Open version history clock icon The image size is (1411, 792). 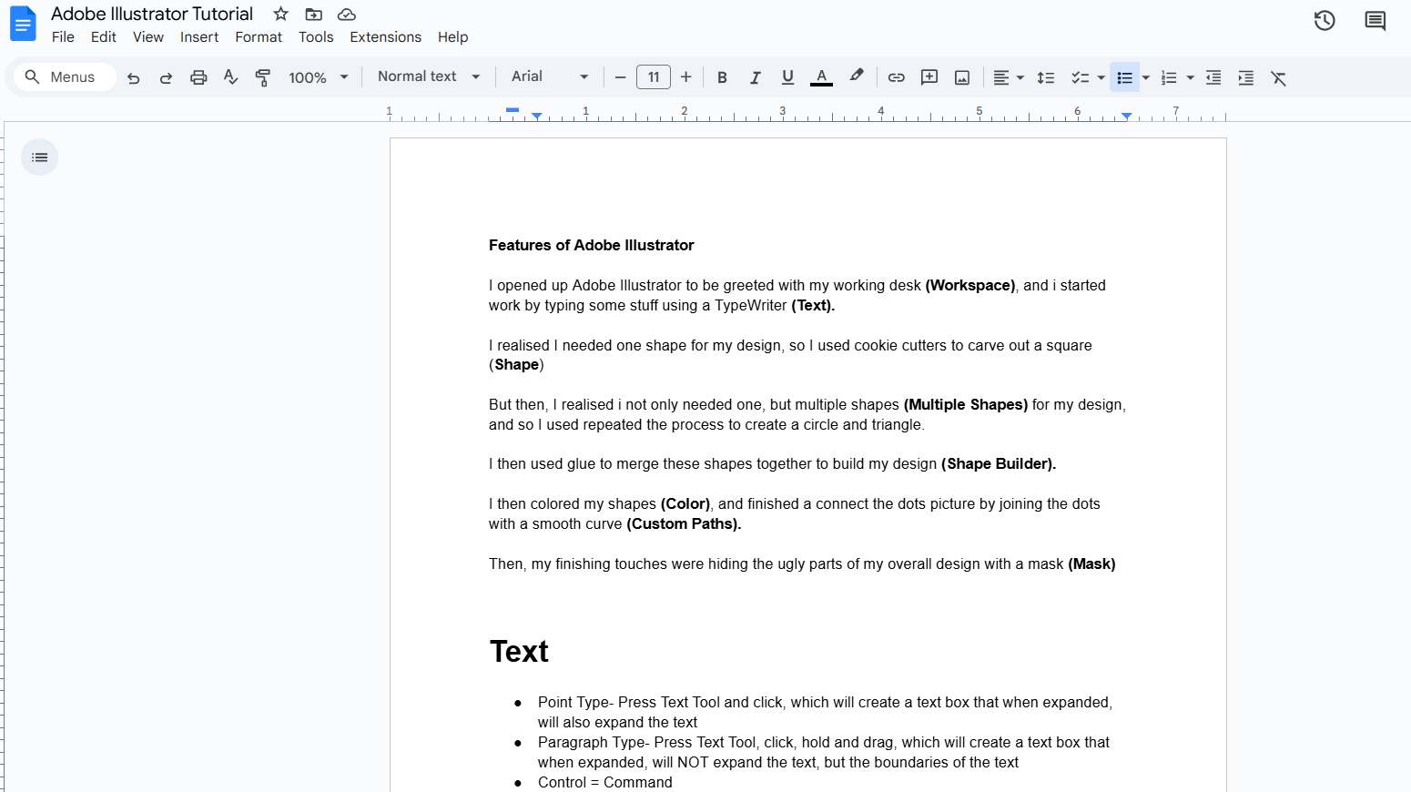(1325, 21)
